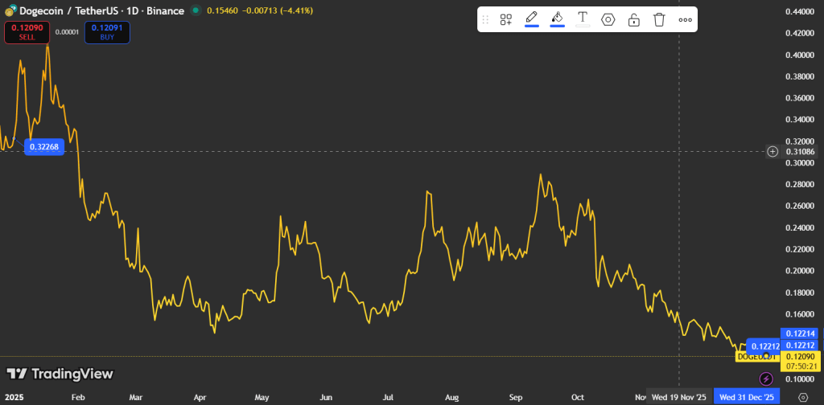Click the 0.40000 price axis label

(801, 55)
